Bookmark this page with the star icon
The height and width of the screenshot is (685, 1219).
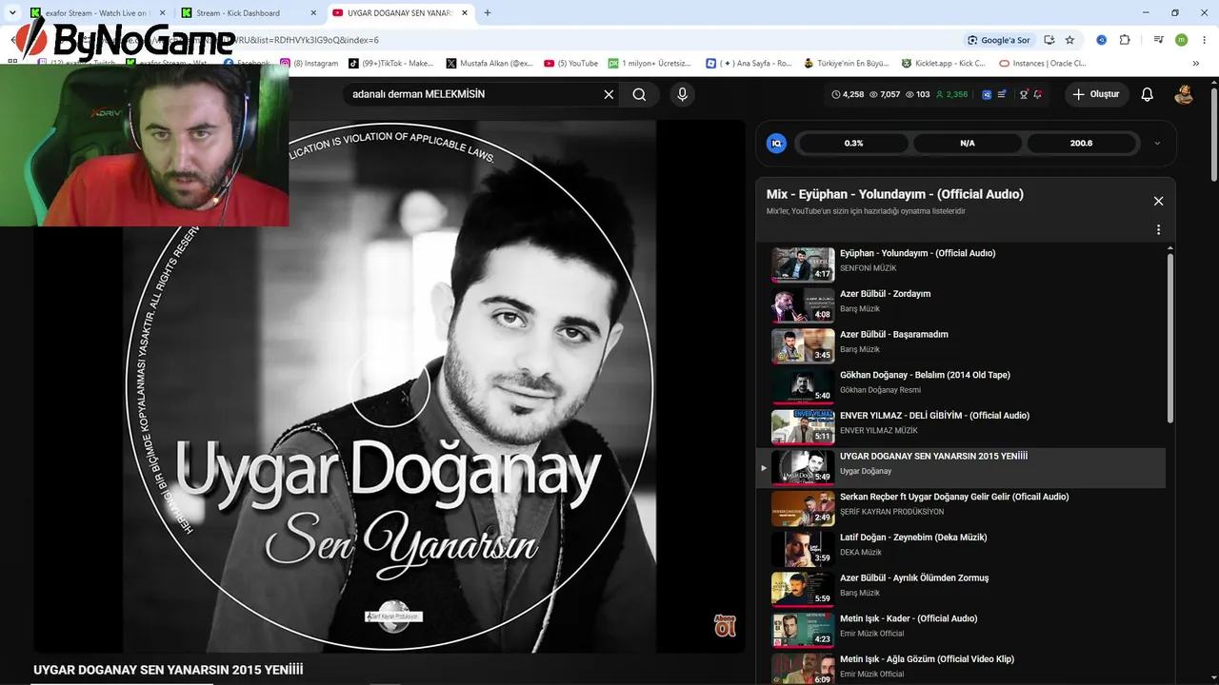point(1069,40)
